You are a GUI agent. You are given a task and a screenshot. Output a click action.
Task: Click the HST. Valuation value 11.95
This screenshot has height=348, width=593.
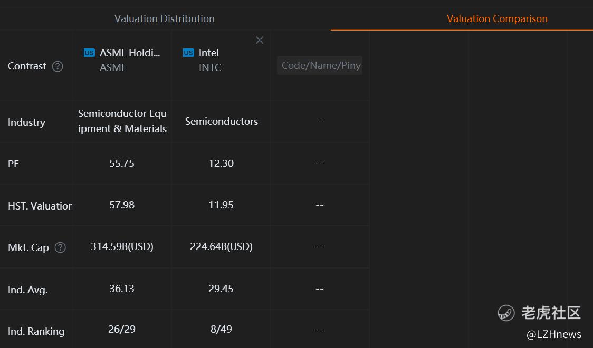221,205
